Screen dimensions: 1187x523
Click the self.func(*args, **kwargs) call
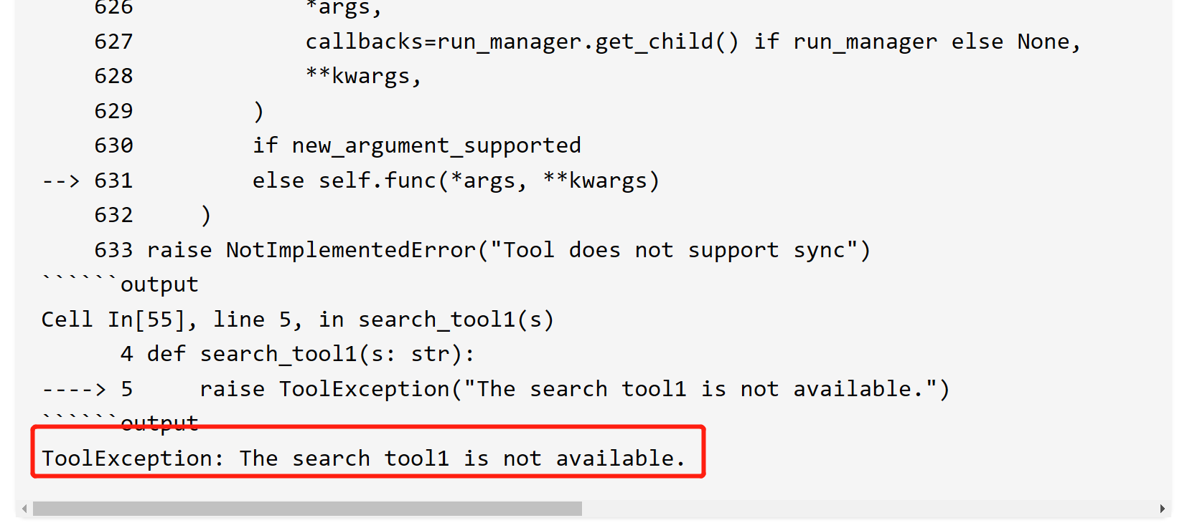pos(489,181)
